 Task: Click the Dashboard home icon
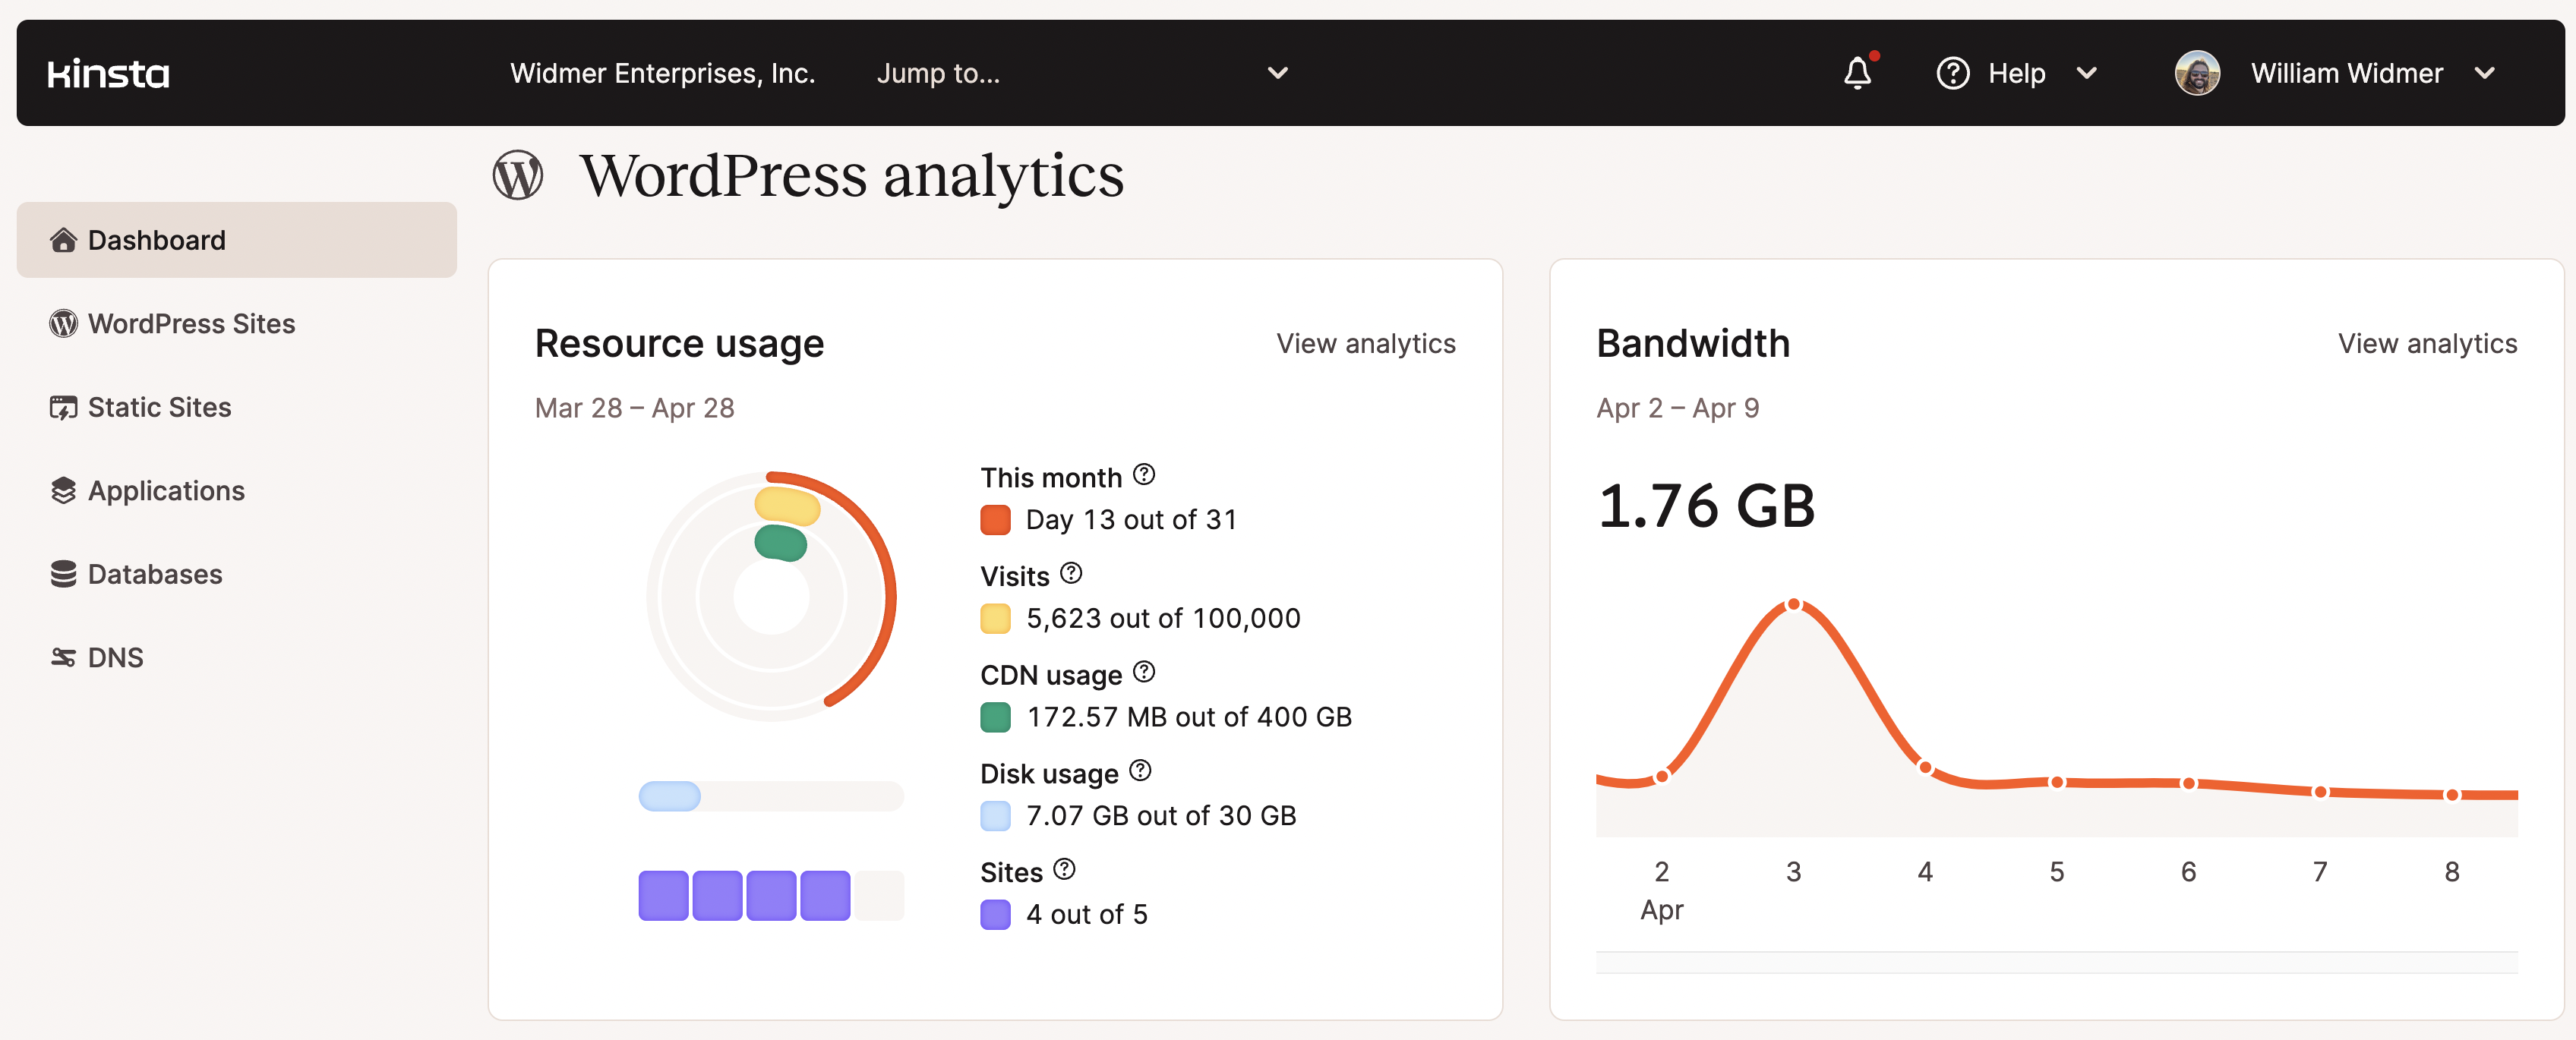pyautogui.click(x=63, y=240)
